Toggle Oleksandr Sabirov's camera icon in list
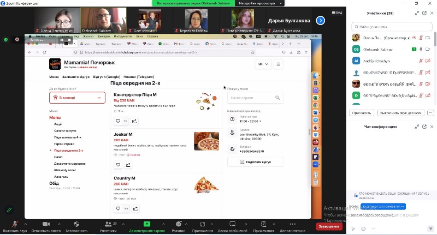The image size is (437, 235). point(428,49)
